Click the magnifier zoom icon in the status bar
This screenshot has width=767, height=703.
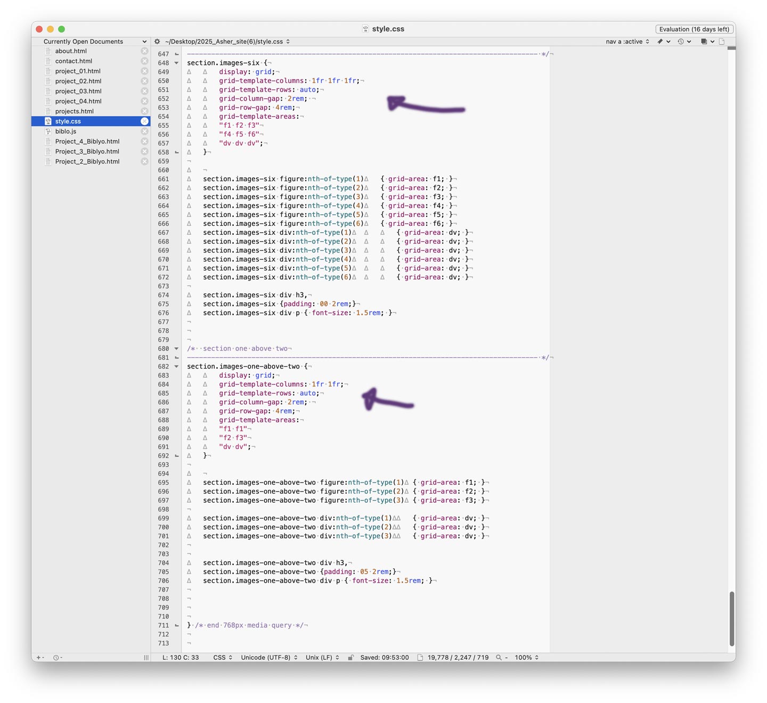pos(499,658)
